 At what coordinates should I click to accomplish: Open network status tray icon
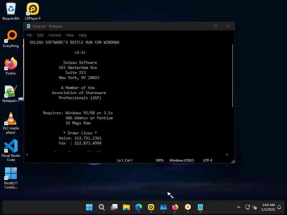pos(247,207)
